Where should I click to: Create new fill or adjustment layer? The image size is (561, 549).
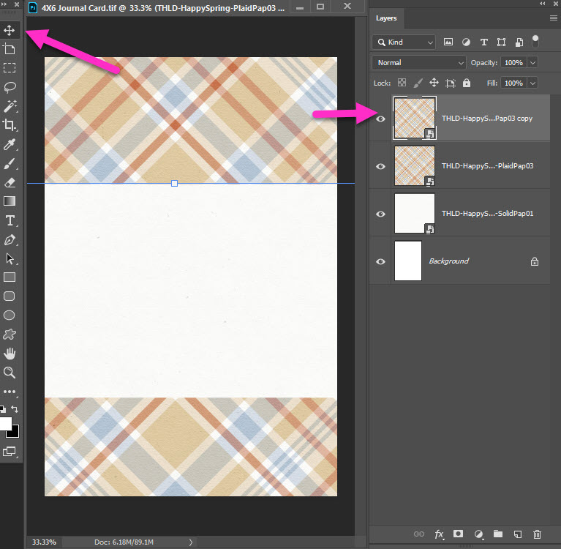[478, 534]
